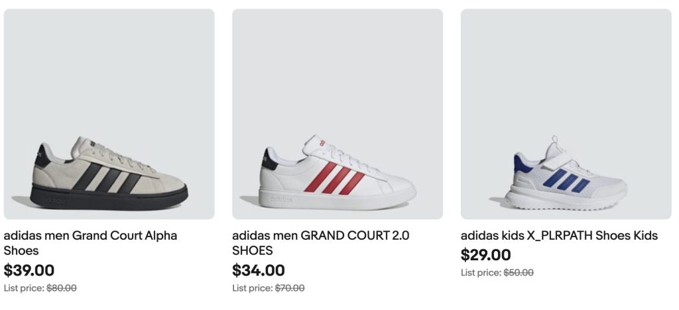Open the Grand Court Alpha shoe image
The width and height of the screenshot is (679, 310).
[x=109, y=114]
